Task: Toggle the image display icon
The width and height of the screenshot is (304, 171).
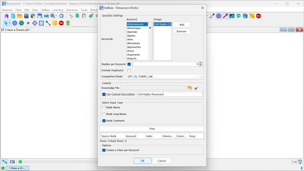Action: click(x=232, y=16)
